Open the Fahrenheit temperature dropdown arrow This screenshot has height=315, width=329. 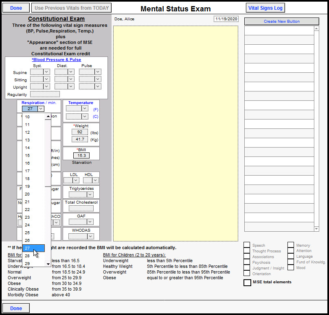click(85, 109)
